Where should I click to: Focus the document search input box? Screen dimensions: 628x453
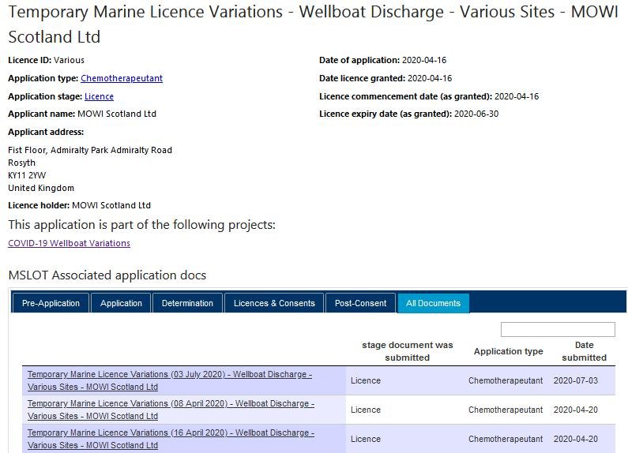[557, 329]
